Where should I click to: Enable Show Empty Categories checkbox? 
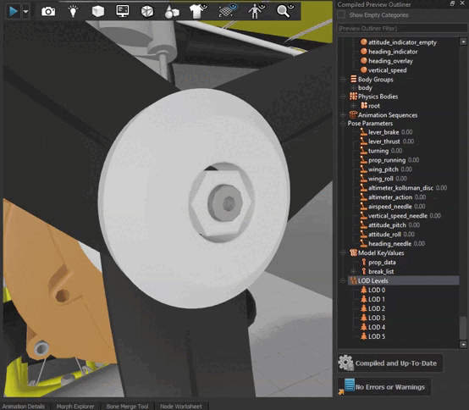tap(341, 14)
